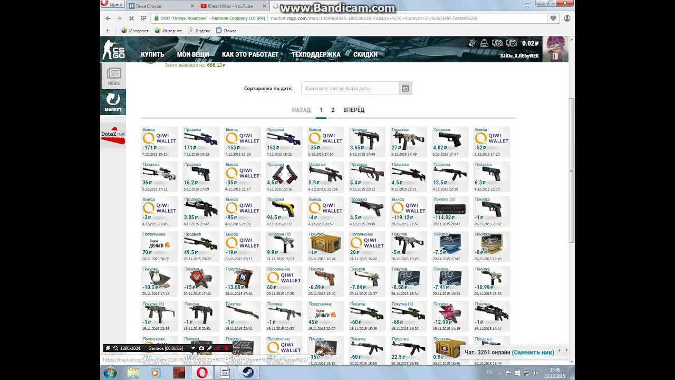Open the Yandex Деньги deposit 70₽ entry
This screenshot has height=380, width=675.
pyautogui.click(x=159, y=246)
